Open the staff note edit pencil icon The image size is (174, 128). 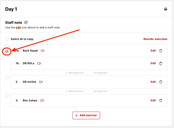click(26, 22)
